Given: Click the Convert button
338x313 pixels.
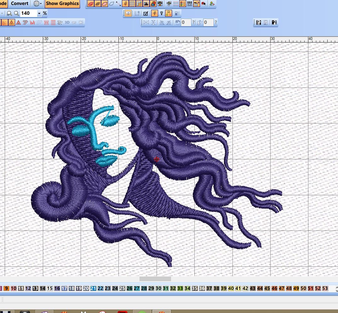Looking at the screenshot, I should coord(20,3).
